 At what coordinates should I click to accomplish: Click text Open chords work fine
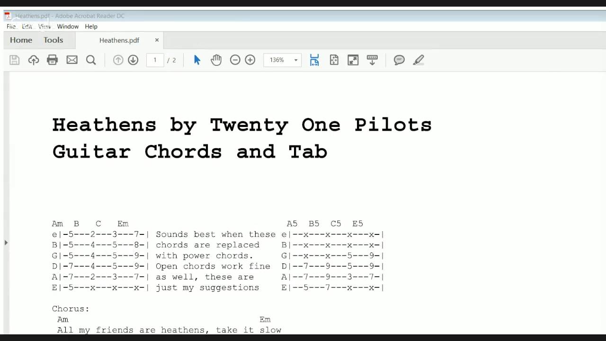pyautogui.click(x=213, y=266)
